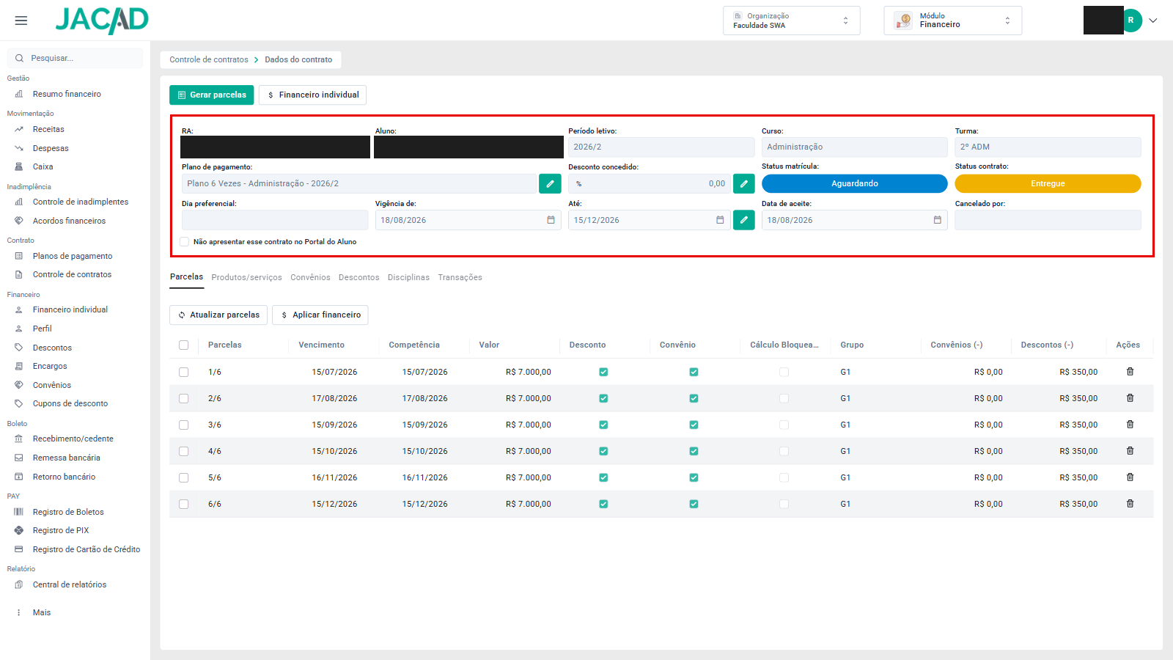
Task: Select the checkbox for installment 3/6
Action: [x=183, y=425]
